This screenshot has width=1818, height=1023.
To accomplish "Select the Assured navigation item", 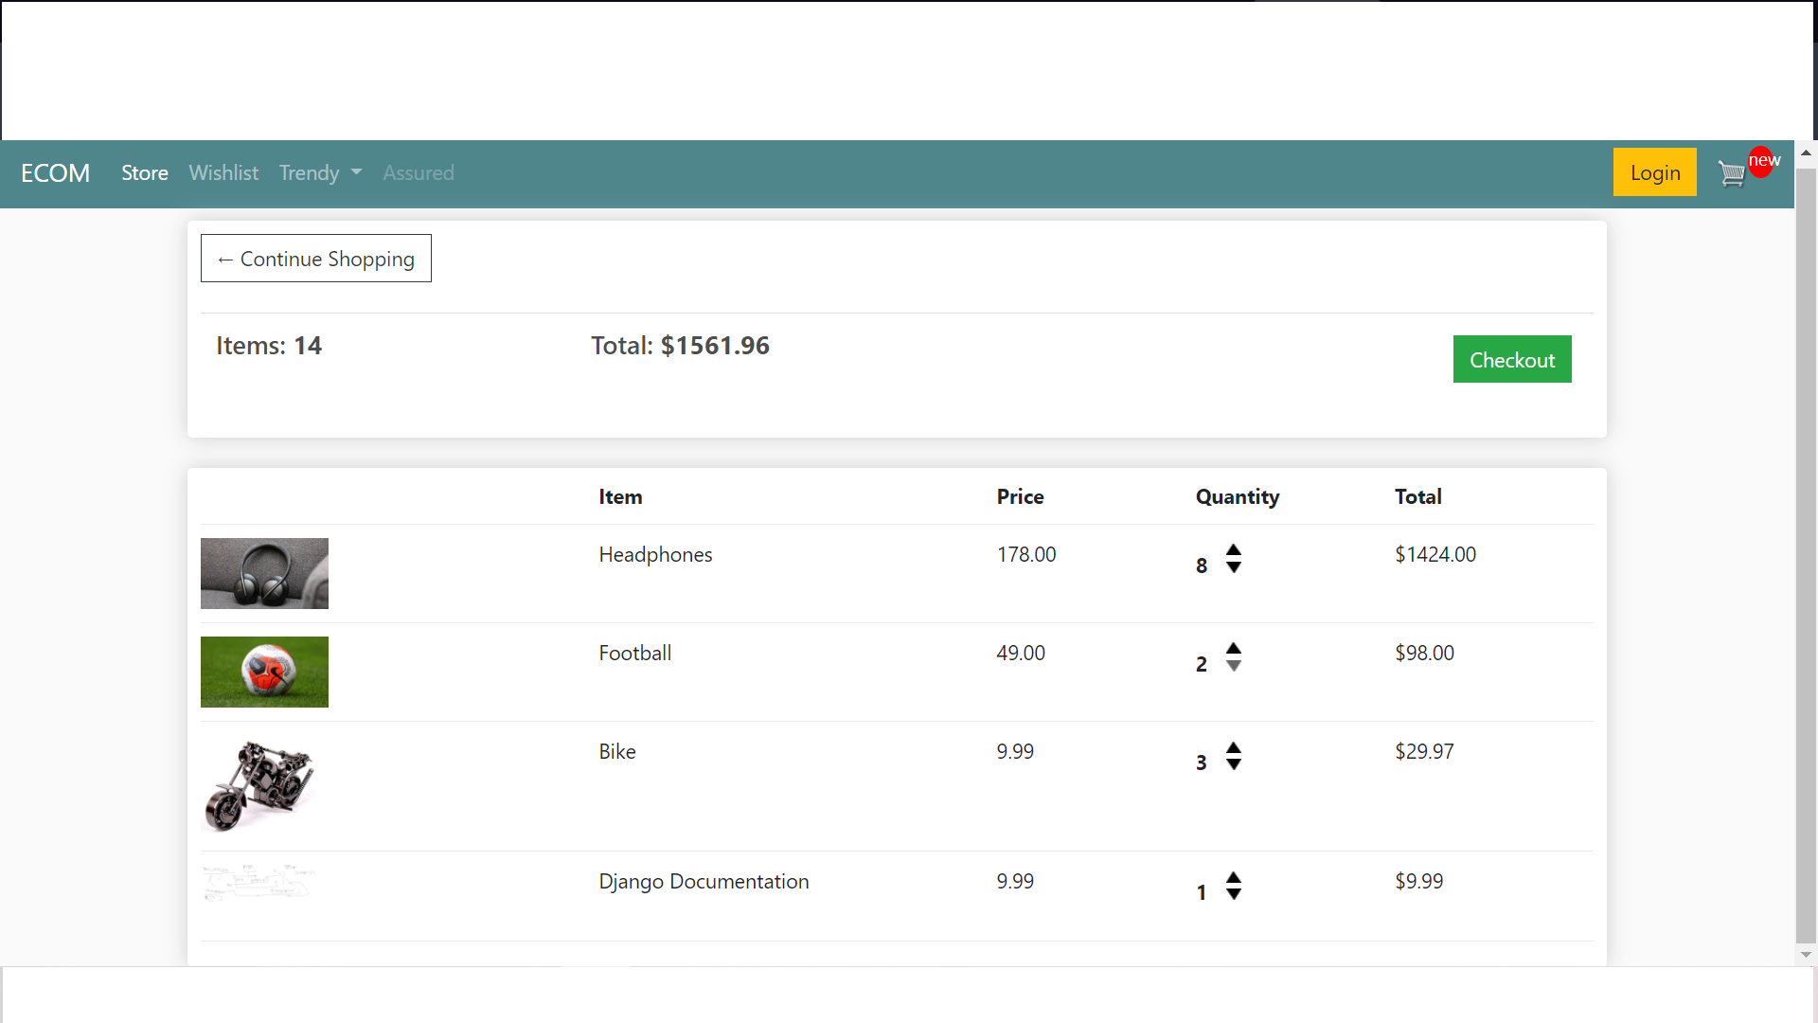I will [x=419, y=172].
